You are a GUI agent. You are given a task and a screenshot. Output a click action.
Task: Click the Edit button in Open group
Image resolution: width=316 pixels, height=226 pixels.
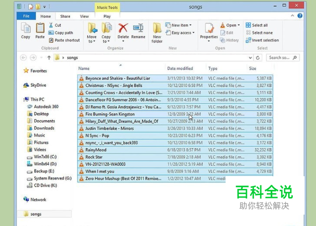[x=227, y=32]
